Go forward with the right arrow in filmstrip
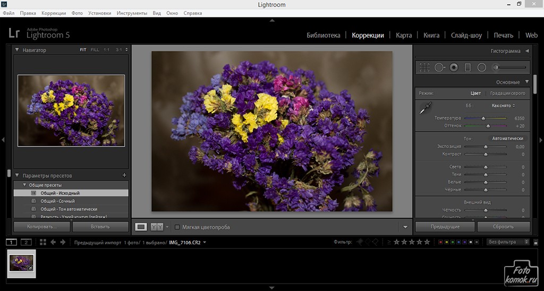The width and height of the screenshot is (544, 291). (x=63, y=242)
